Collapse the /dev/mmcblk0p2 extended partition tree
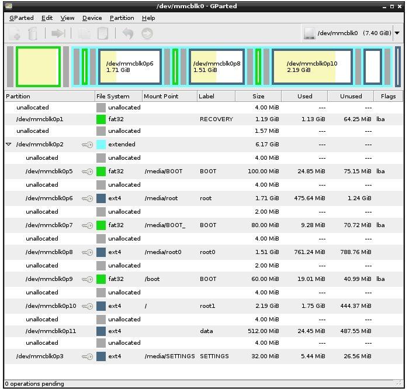The height and width of the screenshot is (391, 409). [9, 144]
